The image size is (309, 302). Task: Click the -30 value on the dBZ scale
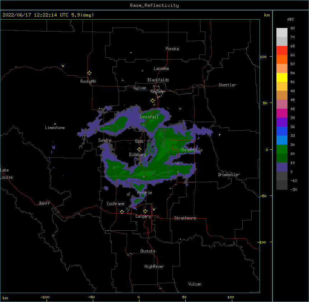click(294, 189)
